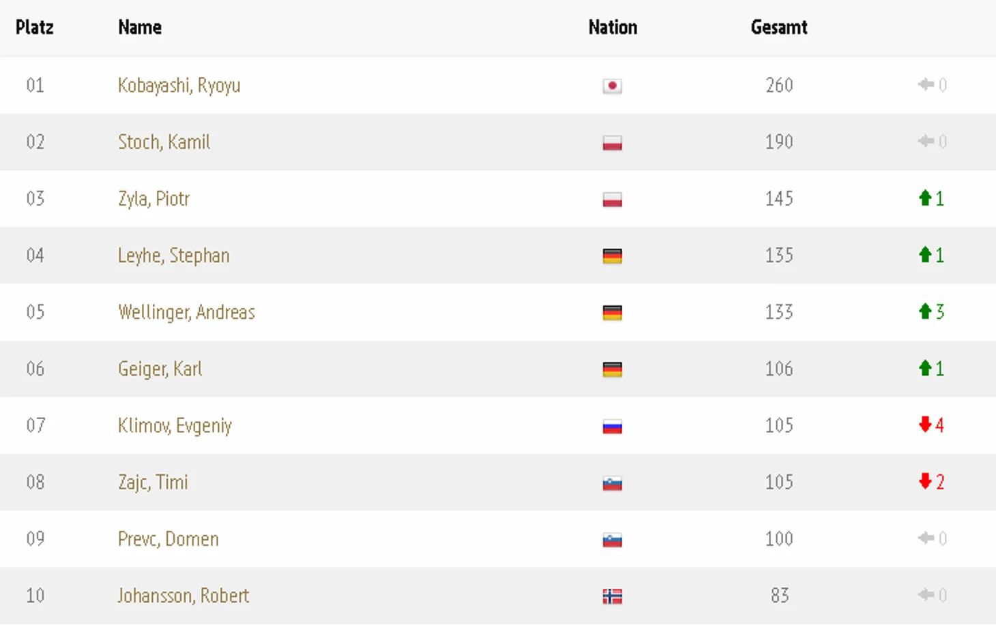This screenshot has height=625, width=996.
Task: Click the Platz column header
Action: 35,27
